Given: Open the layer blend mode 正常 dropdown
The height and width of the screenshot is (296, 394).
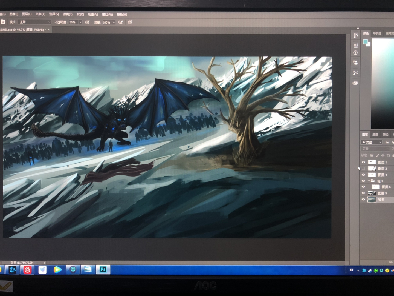Looking at the screenshot, I should [x=375, y=149].
